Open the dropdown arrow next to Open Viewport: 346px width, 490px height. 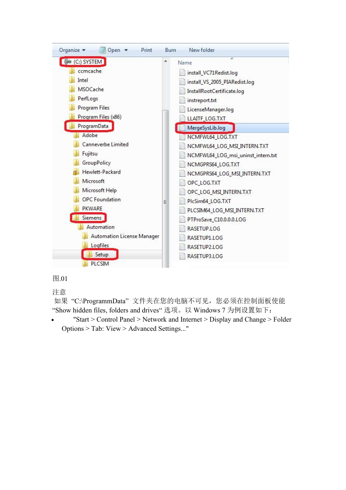pyautogui.click(x=126, y=50)
